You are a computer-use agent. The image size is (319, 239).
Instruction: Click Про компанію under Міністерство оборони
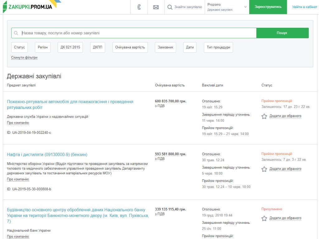[18, 179]
